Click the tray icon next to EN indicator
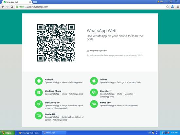The height and width of the screenshot is (135, 180). [x=153, y=133]
